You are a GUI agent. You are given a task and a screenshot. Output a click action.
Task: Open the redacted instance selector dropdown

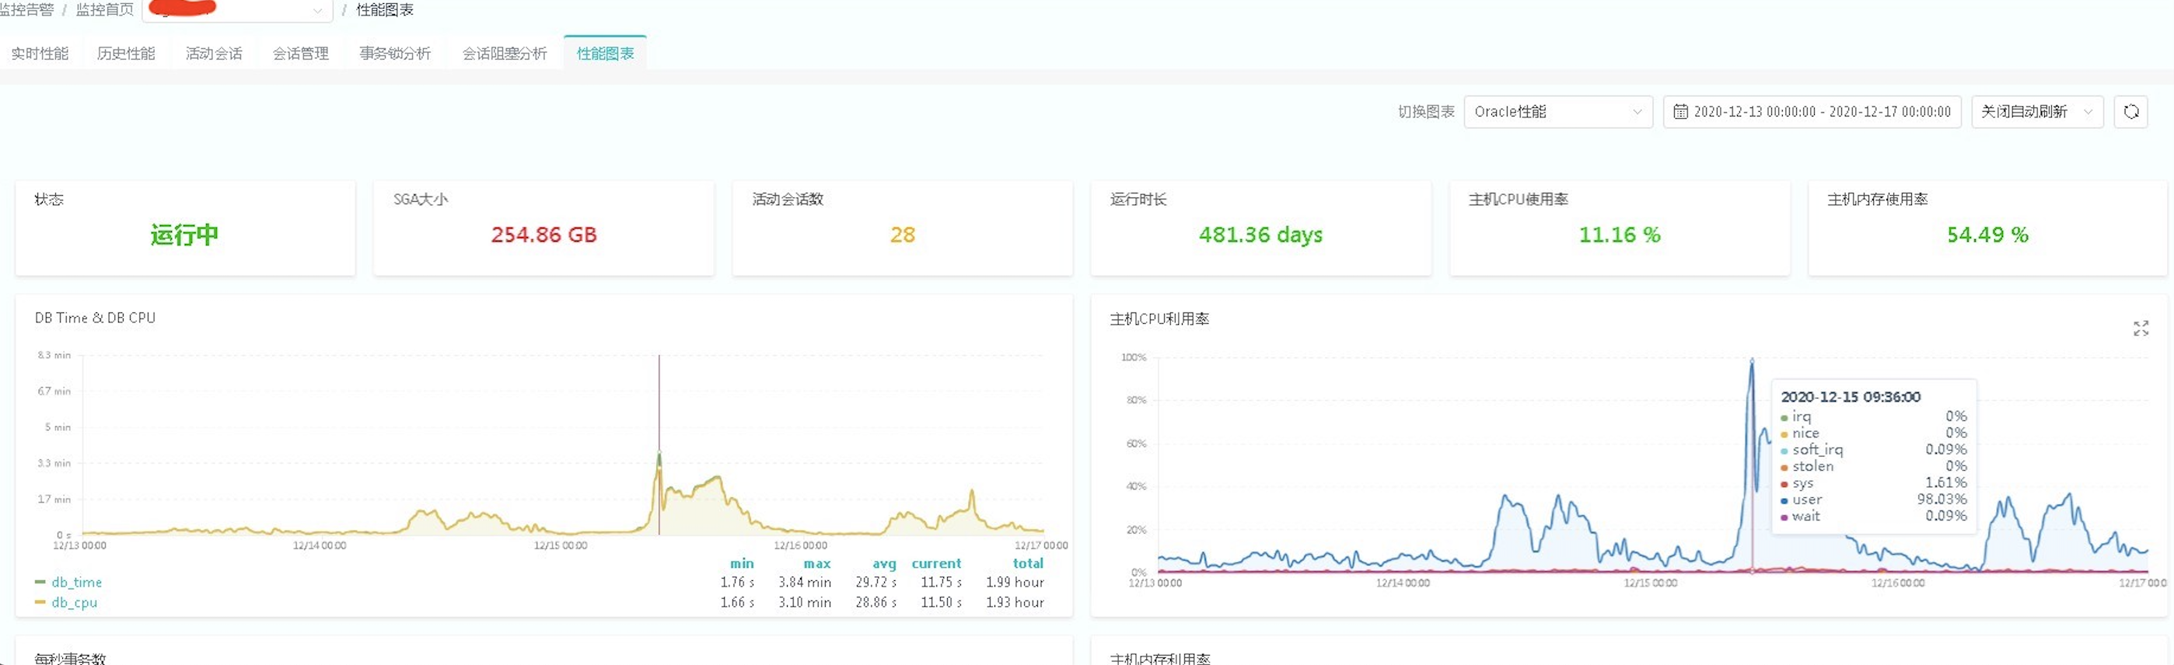click(x=239, y=10)
